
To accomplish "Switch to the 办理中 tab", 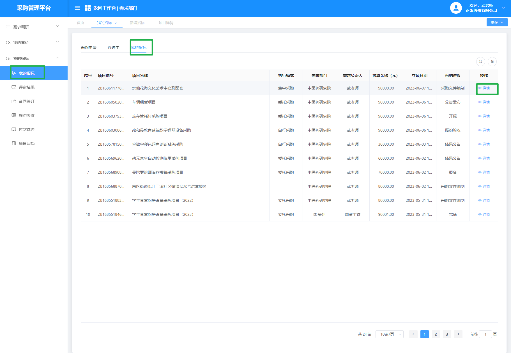I will click(113, 47).
